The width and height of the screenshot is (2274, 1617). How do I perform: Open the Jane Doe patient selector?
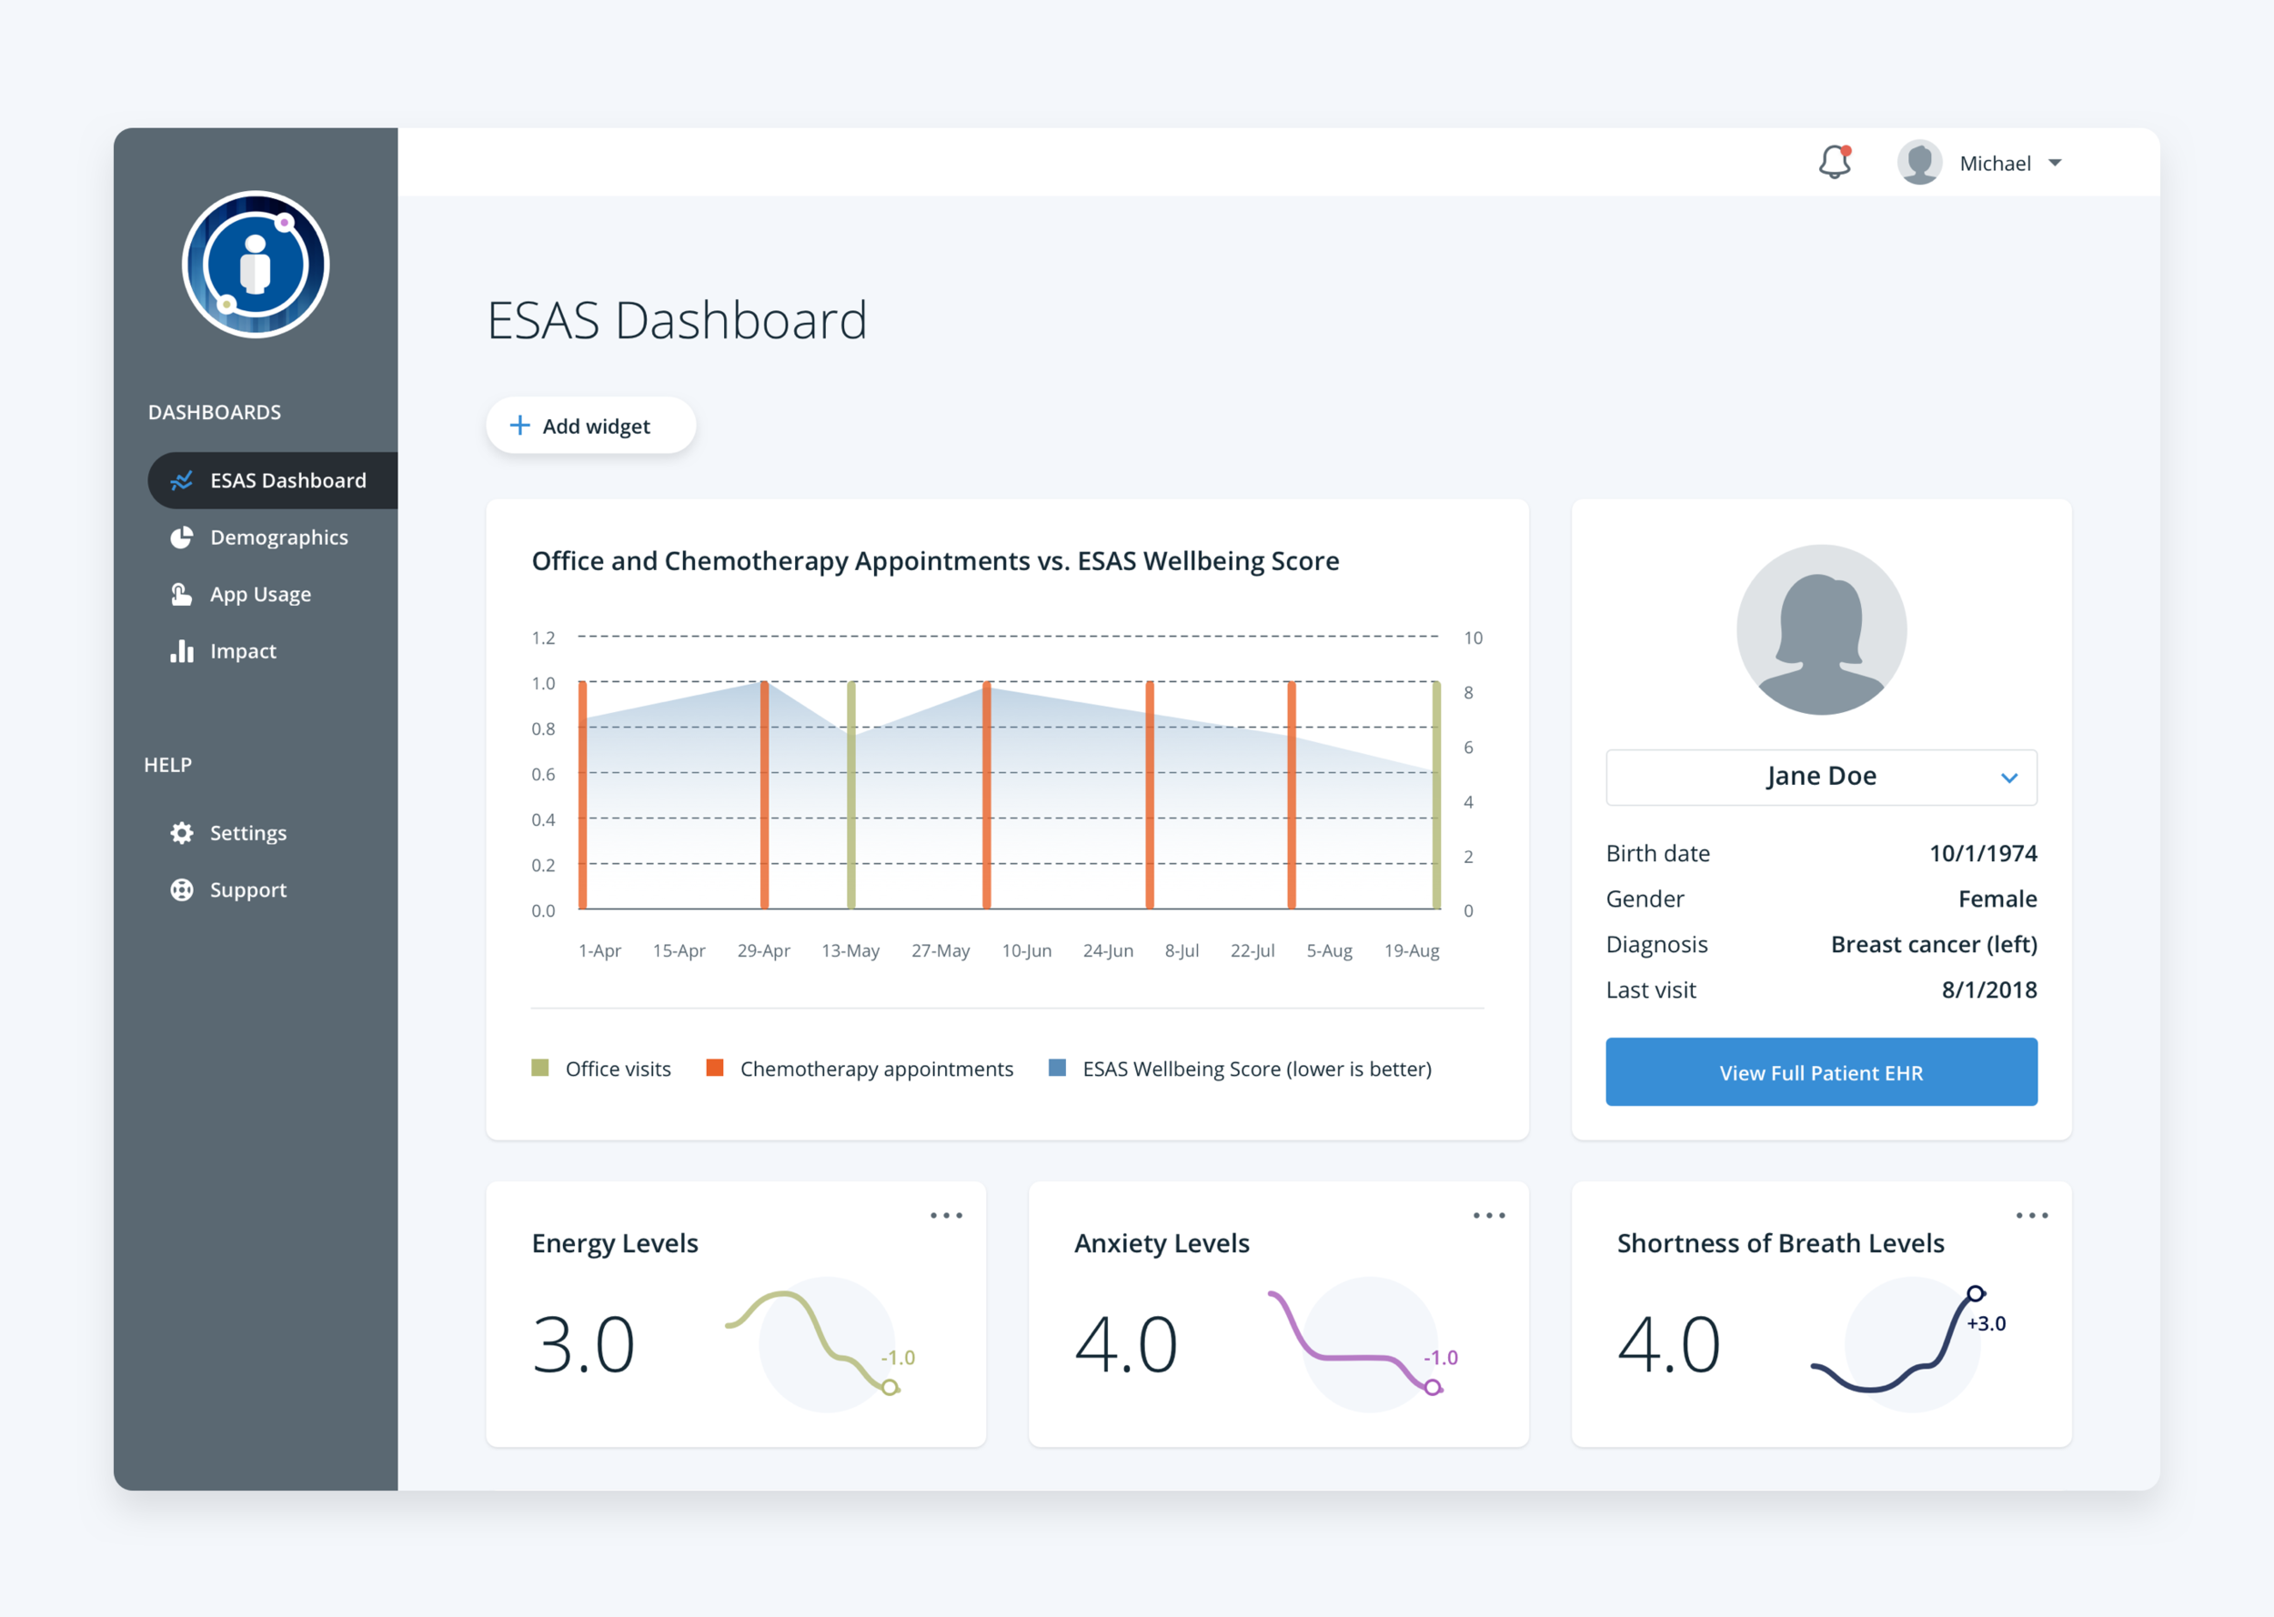pos(1821,777)
